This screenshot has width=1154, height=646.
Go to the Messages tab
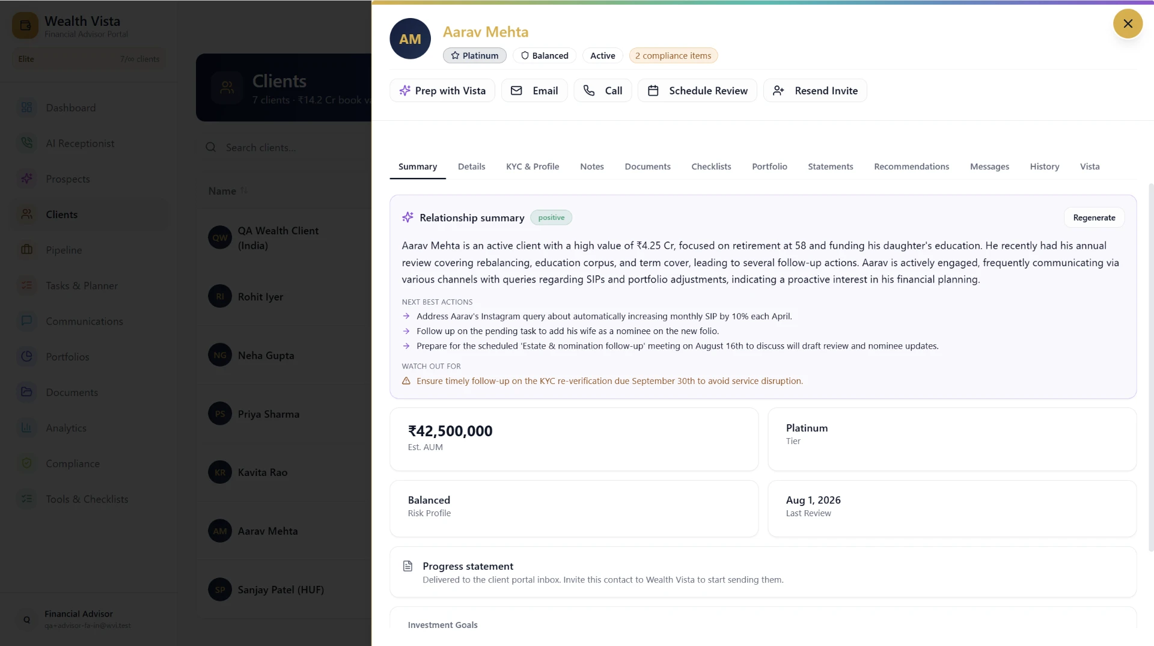(x=989, y=166)
